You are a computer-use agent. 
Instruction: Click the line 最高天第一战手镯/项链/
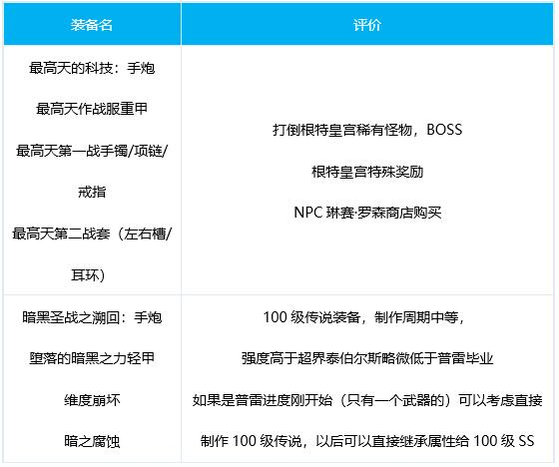click(x=92, y=151)
